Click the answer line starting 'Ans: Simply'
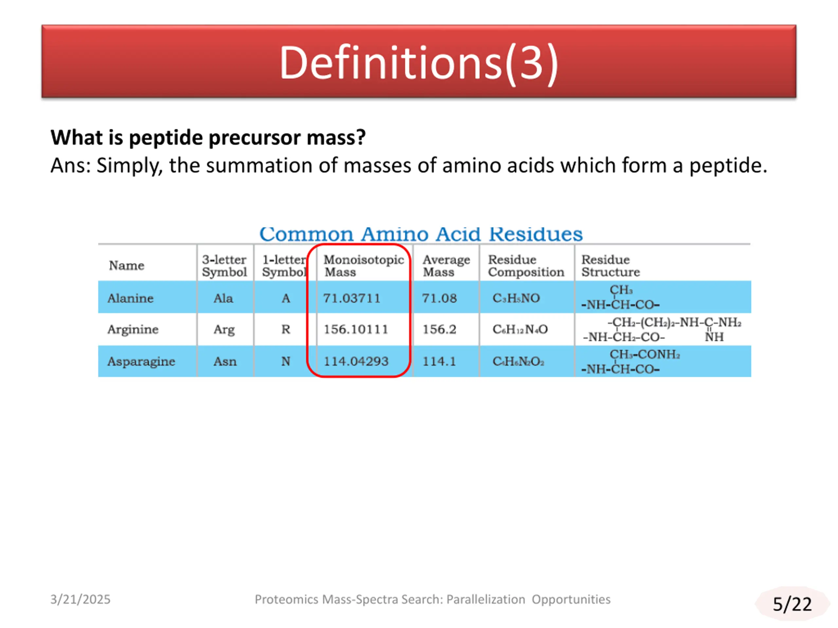 click(409, 166)
